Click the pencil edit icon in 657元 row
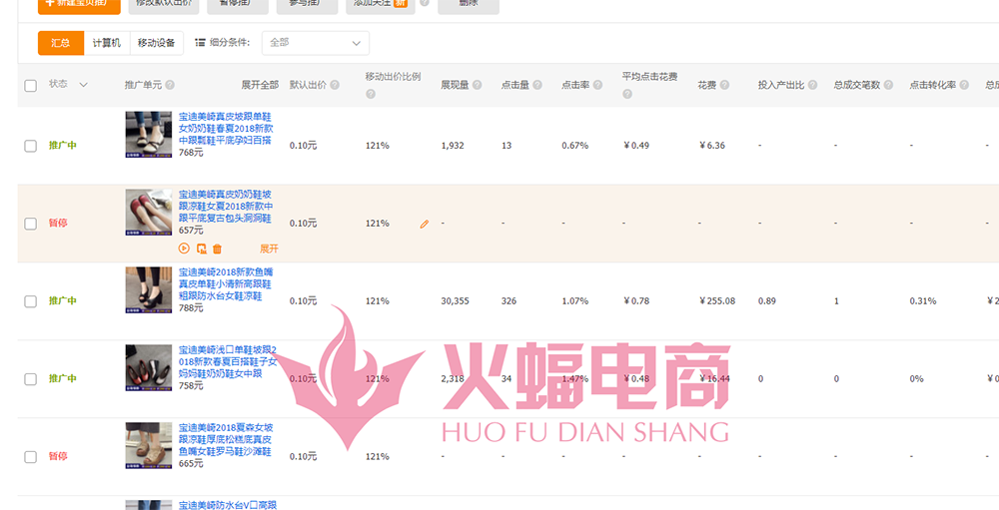The height and width of the screenshot is (510, 999). (x=425, y=225)
